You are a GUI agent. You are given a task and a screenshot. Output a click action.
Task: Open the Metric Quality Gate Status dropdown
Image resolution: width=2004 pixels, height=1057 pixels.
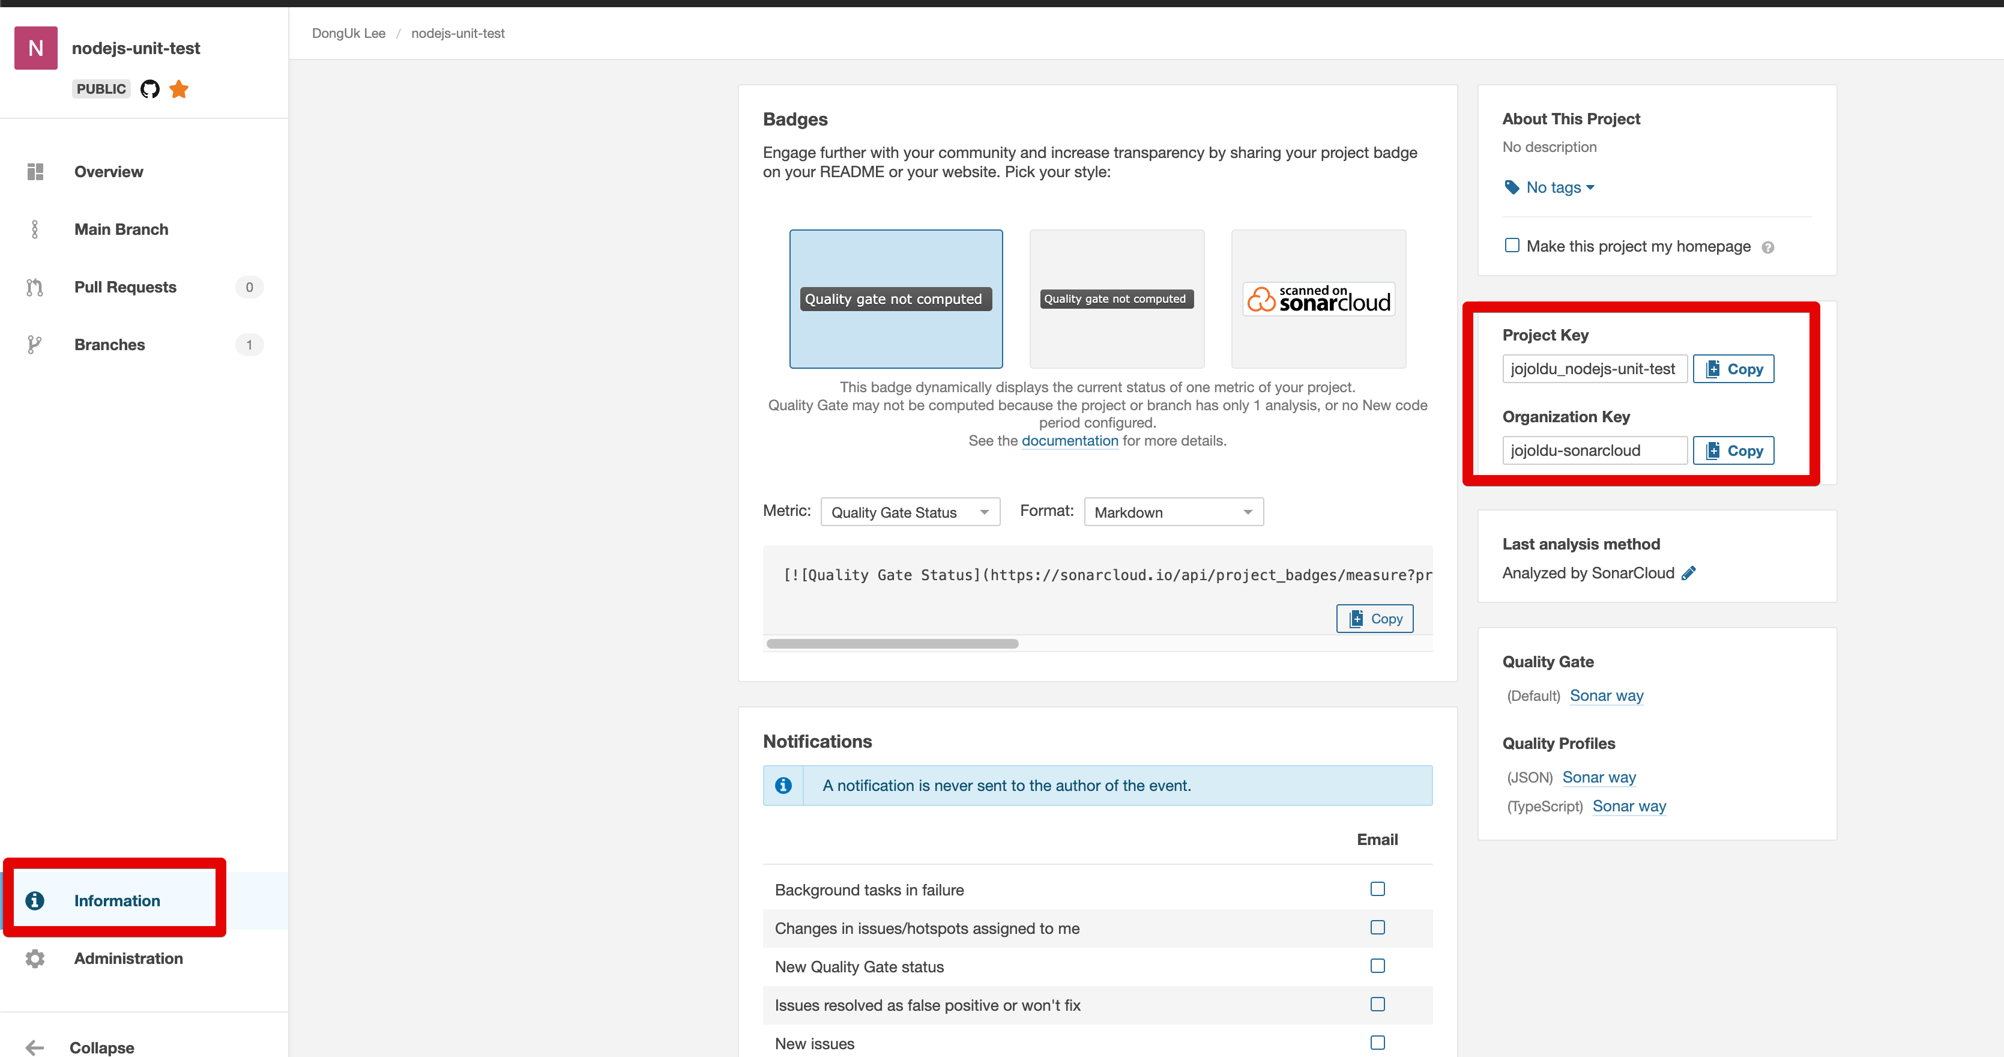click(910, 512)
